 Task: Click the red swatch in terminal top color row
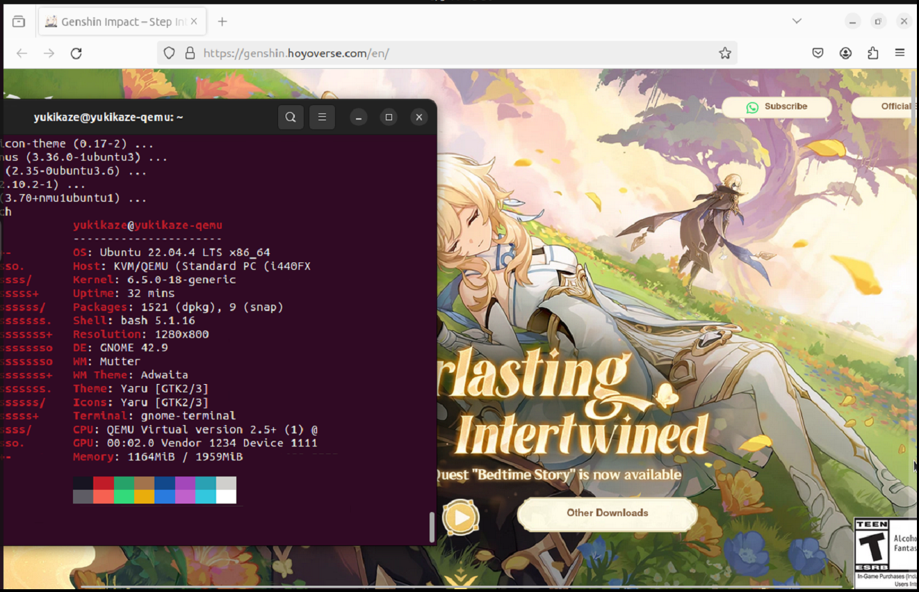[104, 483]
